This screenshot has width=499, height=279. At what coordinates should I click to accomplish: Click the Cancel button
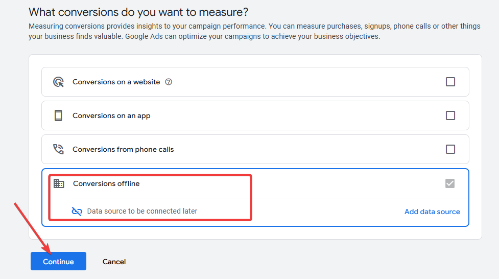click(x=114, y=262)
